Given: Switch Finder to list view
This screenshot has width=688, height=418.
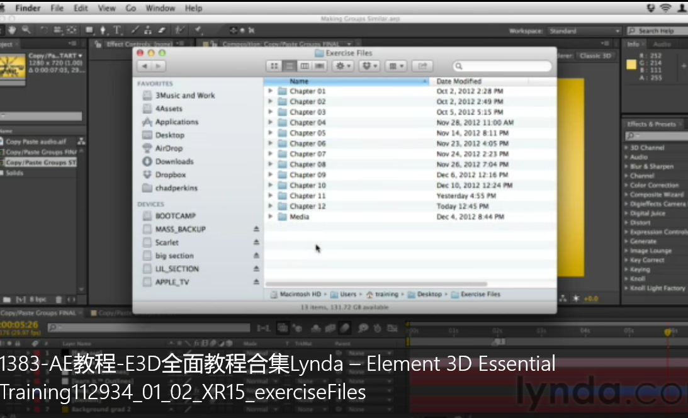Looking at the screenshot, I should point(290,66).
